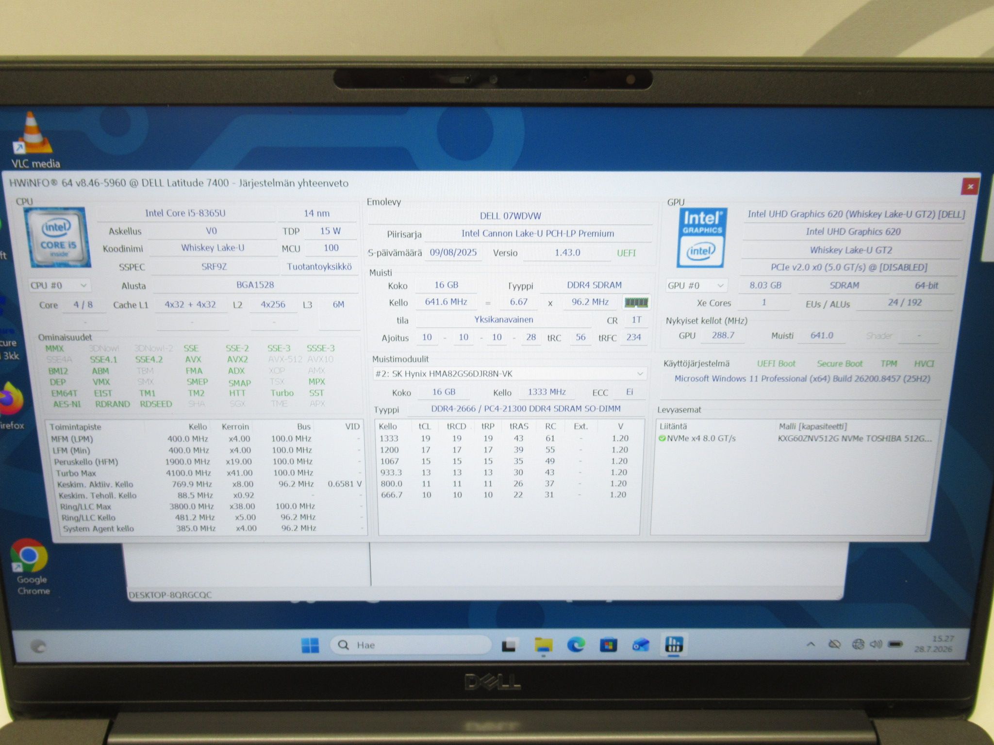Click the memory mode Yksikanavainen
Viewport: 994px width, 745px height.
tap(504, 320)
